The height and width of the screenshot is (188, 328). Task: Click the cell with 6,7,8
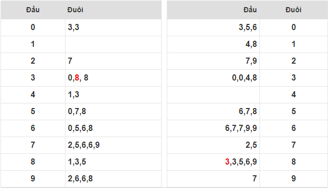(213, 112)
